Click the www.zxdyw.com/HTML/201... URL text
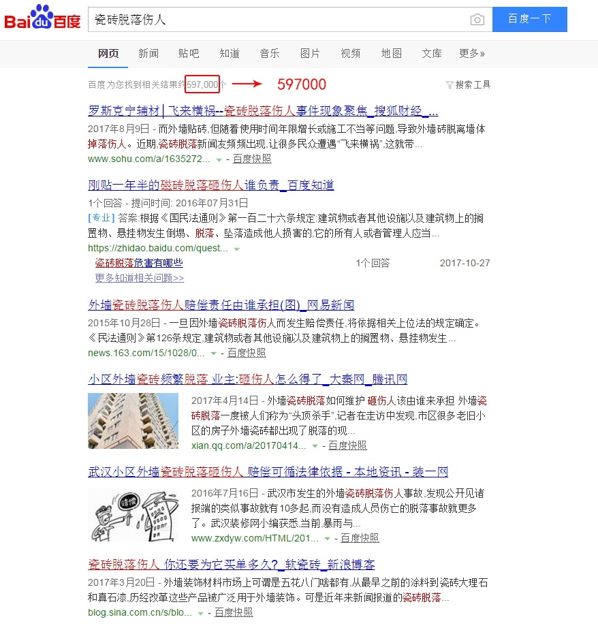Screen dimensions: 598x630 coord(255,538)
